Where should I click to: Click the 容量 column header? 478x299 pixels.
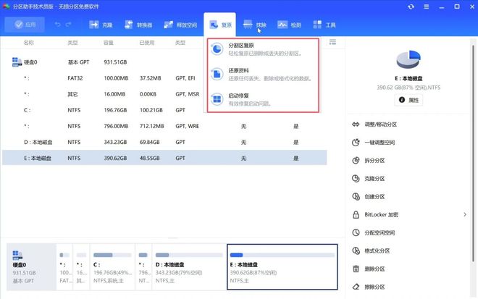coord(109,43)
